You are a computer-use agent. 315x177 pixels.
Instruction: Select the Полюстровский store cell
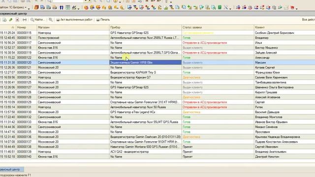(x=73, y=38)
